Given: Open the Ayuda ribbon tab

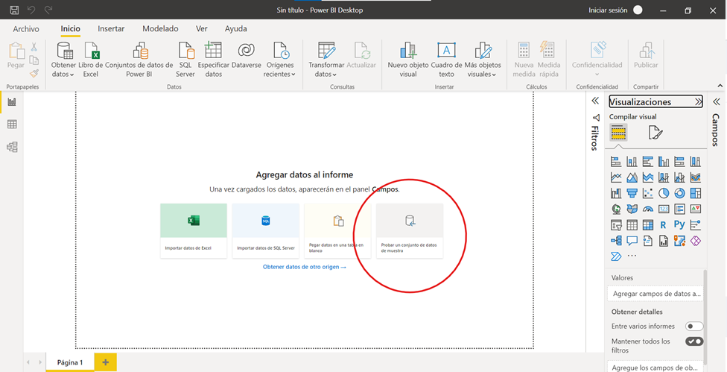Looking at the screenshot, I should point(236,29).
